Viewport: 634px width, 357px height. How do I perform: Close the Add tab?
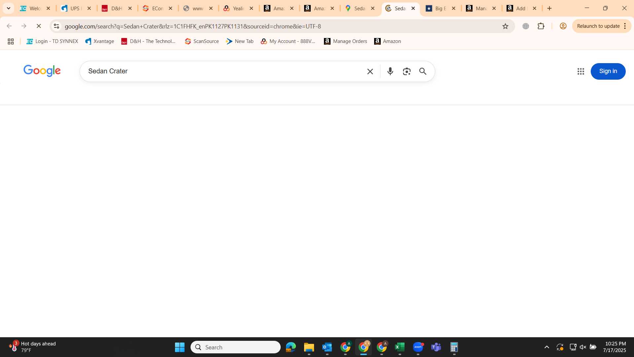pos(534,8)
